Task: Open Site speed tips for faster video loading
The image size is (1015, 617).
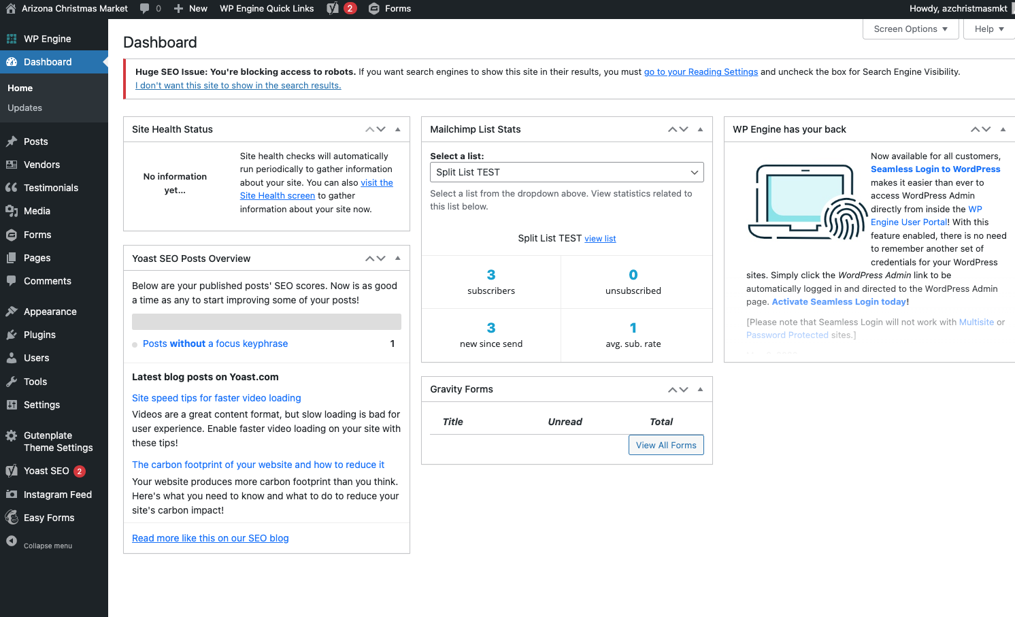Action: pyautogui.click(x=216, y=398)
